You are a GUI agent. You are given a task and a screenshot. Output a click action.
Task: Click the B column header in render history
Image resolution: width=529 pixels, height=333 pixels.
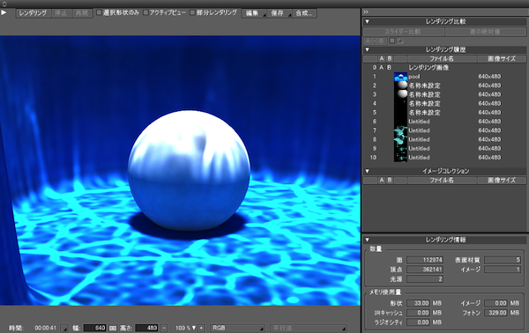[x=390, y=59]
